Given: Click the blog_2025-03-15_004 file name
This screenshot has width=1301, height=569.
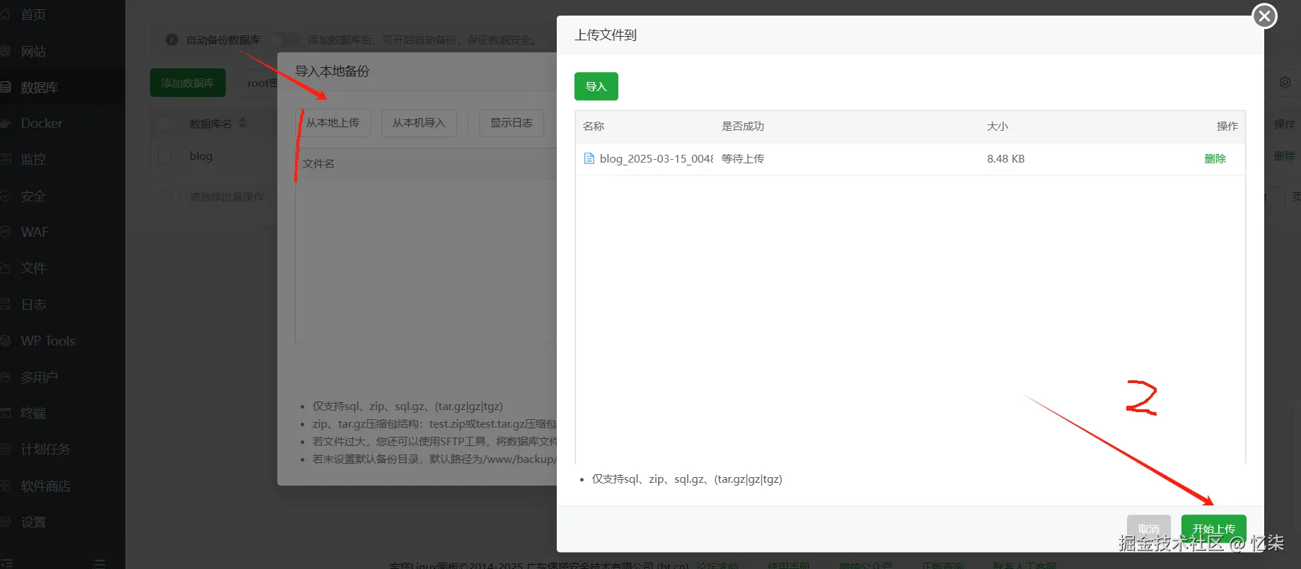Looking at the screenshot, I should click(657, 158).
